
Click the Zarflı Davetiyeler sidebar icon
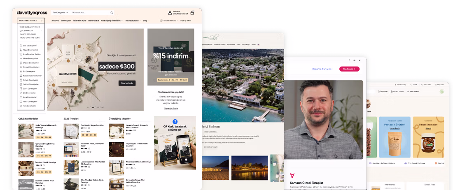tap(21, 89)
